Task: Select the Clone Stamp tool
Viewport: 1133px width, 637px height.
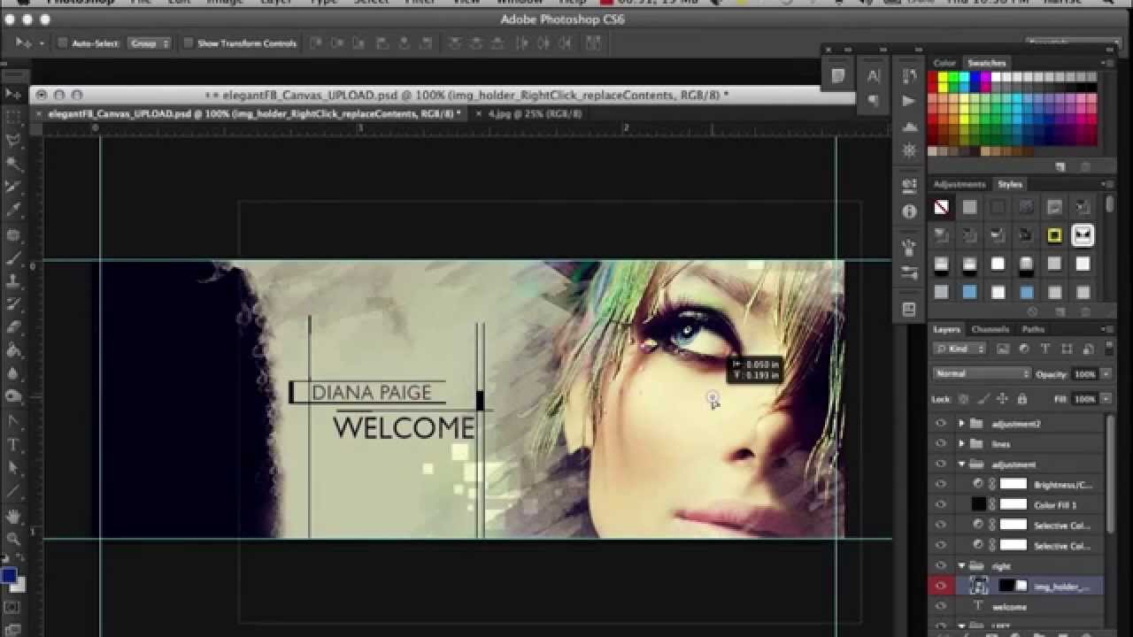Action: point(13,281)
